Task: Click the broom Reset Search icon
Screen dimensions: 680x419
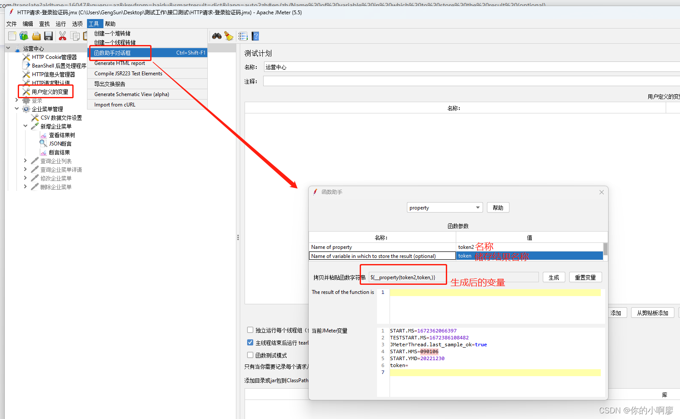Action: 229,36
